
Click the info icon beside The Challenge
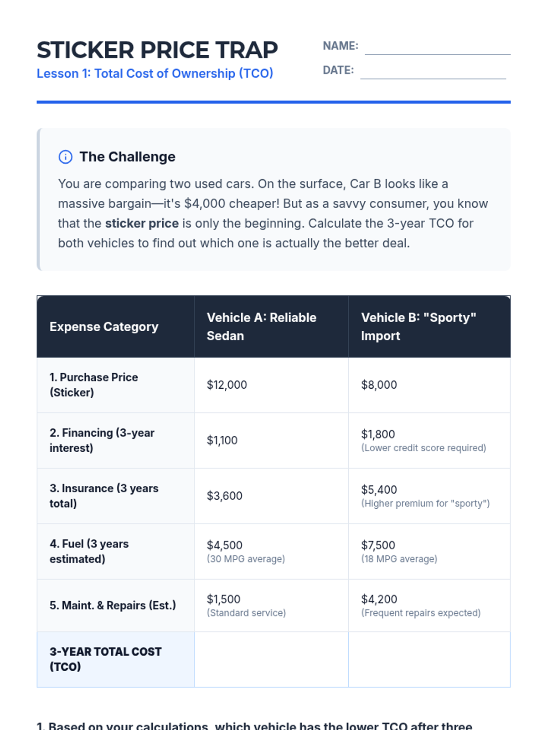tap(65, 157)
